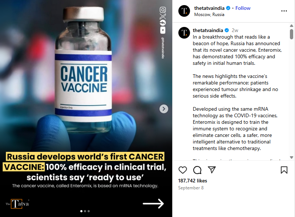Viewport: 295px width, 217px height.
Task: Save post with bookmark icon
Action: coord(284,170)
